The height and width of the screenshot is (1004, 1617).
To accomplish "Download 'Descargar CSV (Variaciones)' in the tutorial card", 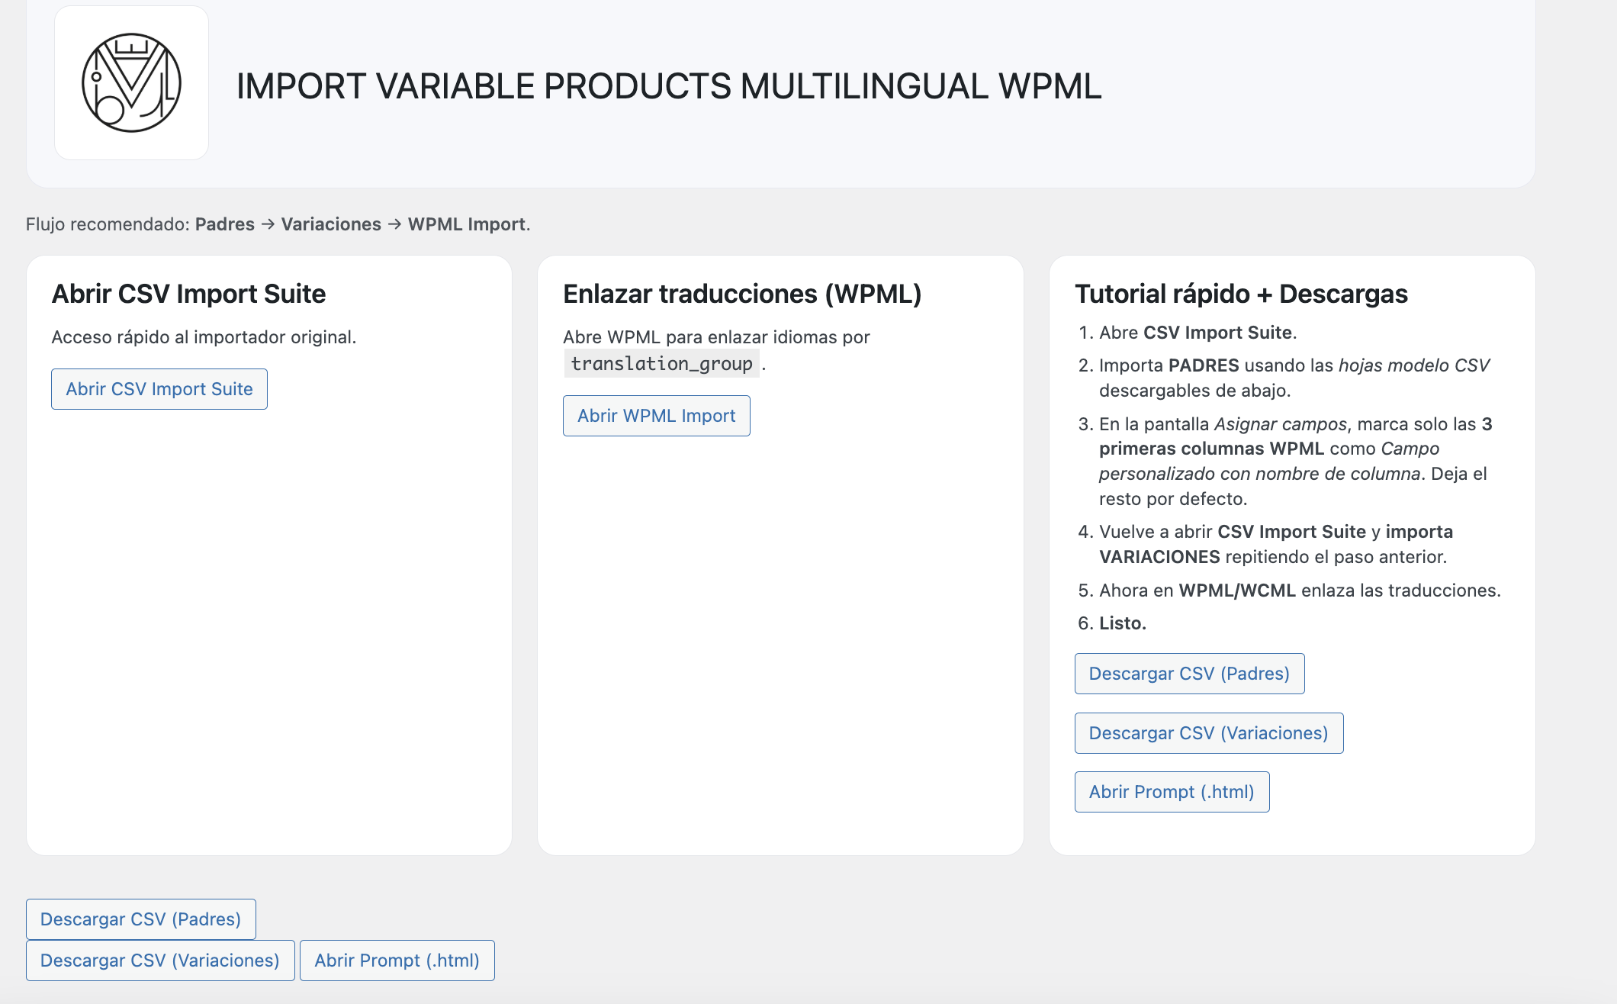I will click(1209, 733).
